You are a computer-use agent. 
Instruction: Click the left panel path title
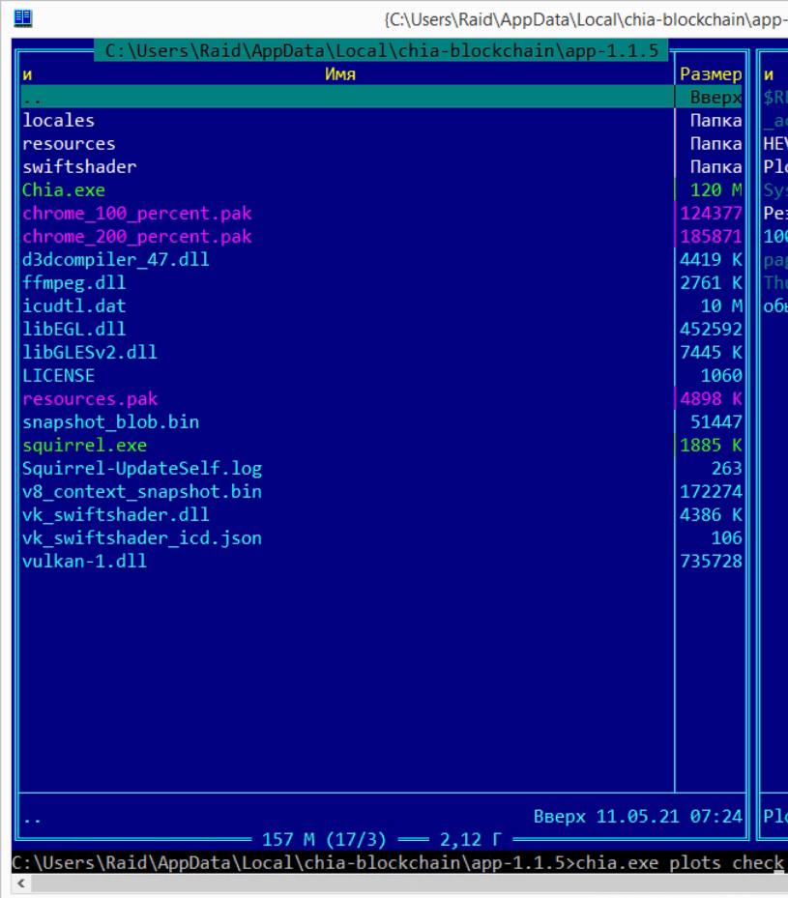(381, 50)
